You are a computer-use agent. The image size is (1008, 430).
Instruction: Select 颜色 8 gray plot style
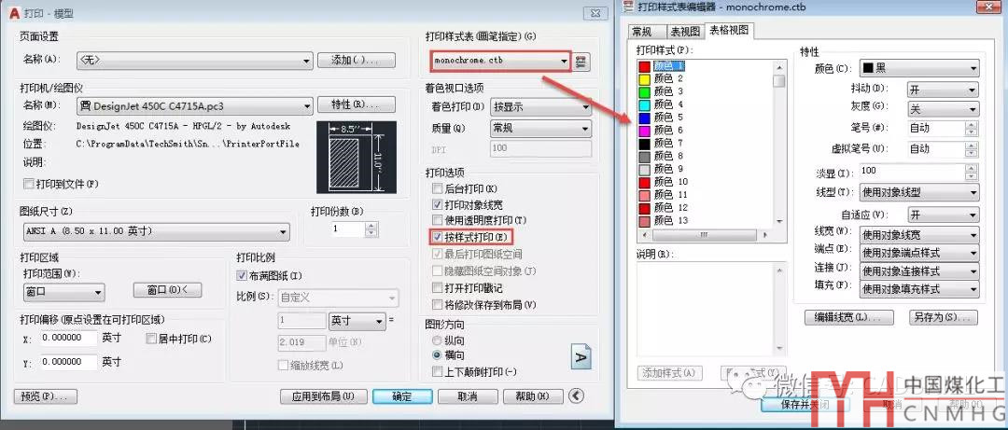click(x=661, y=156)
